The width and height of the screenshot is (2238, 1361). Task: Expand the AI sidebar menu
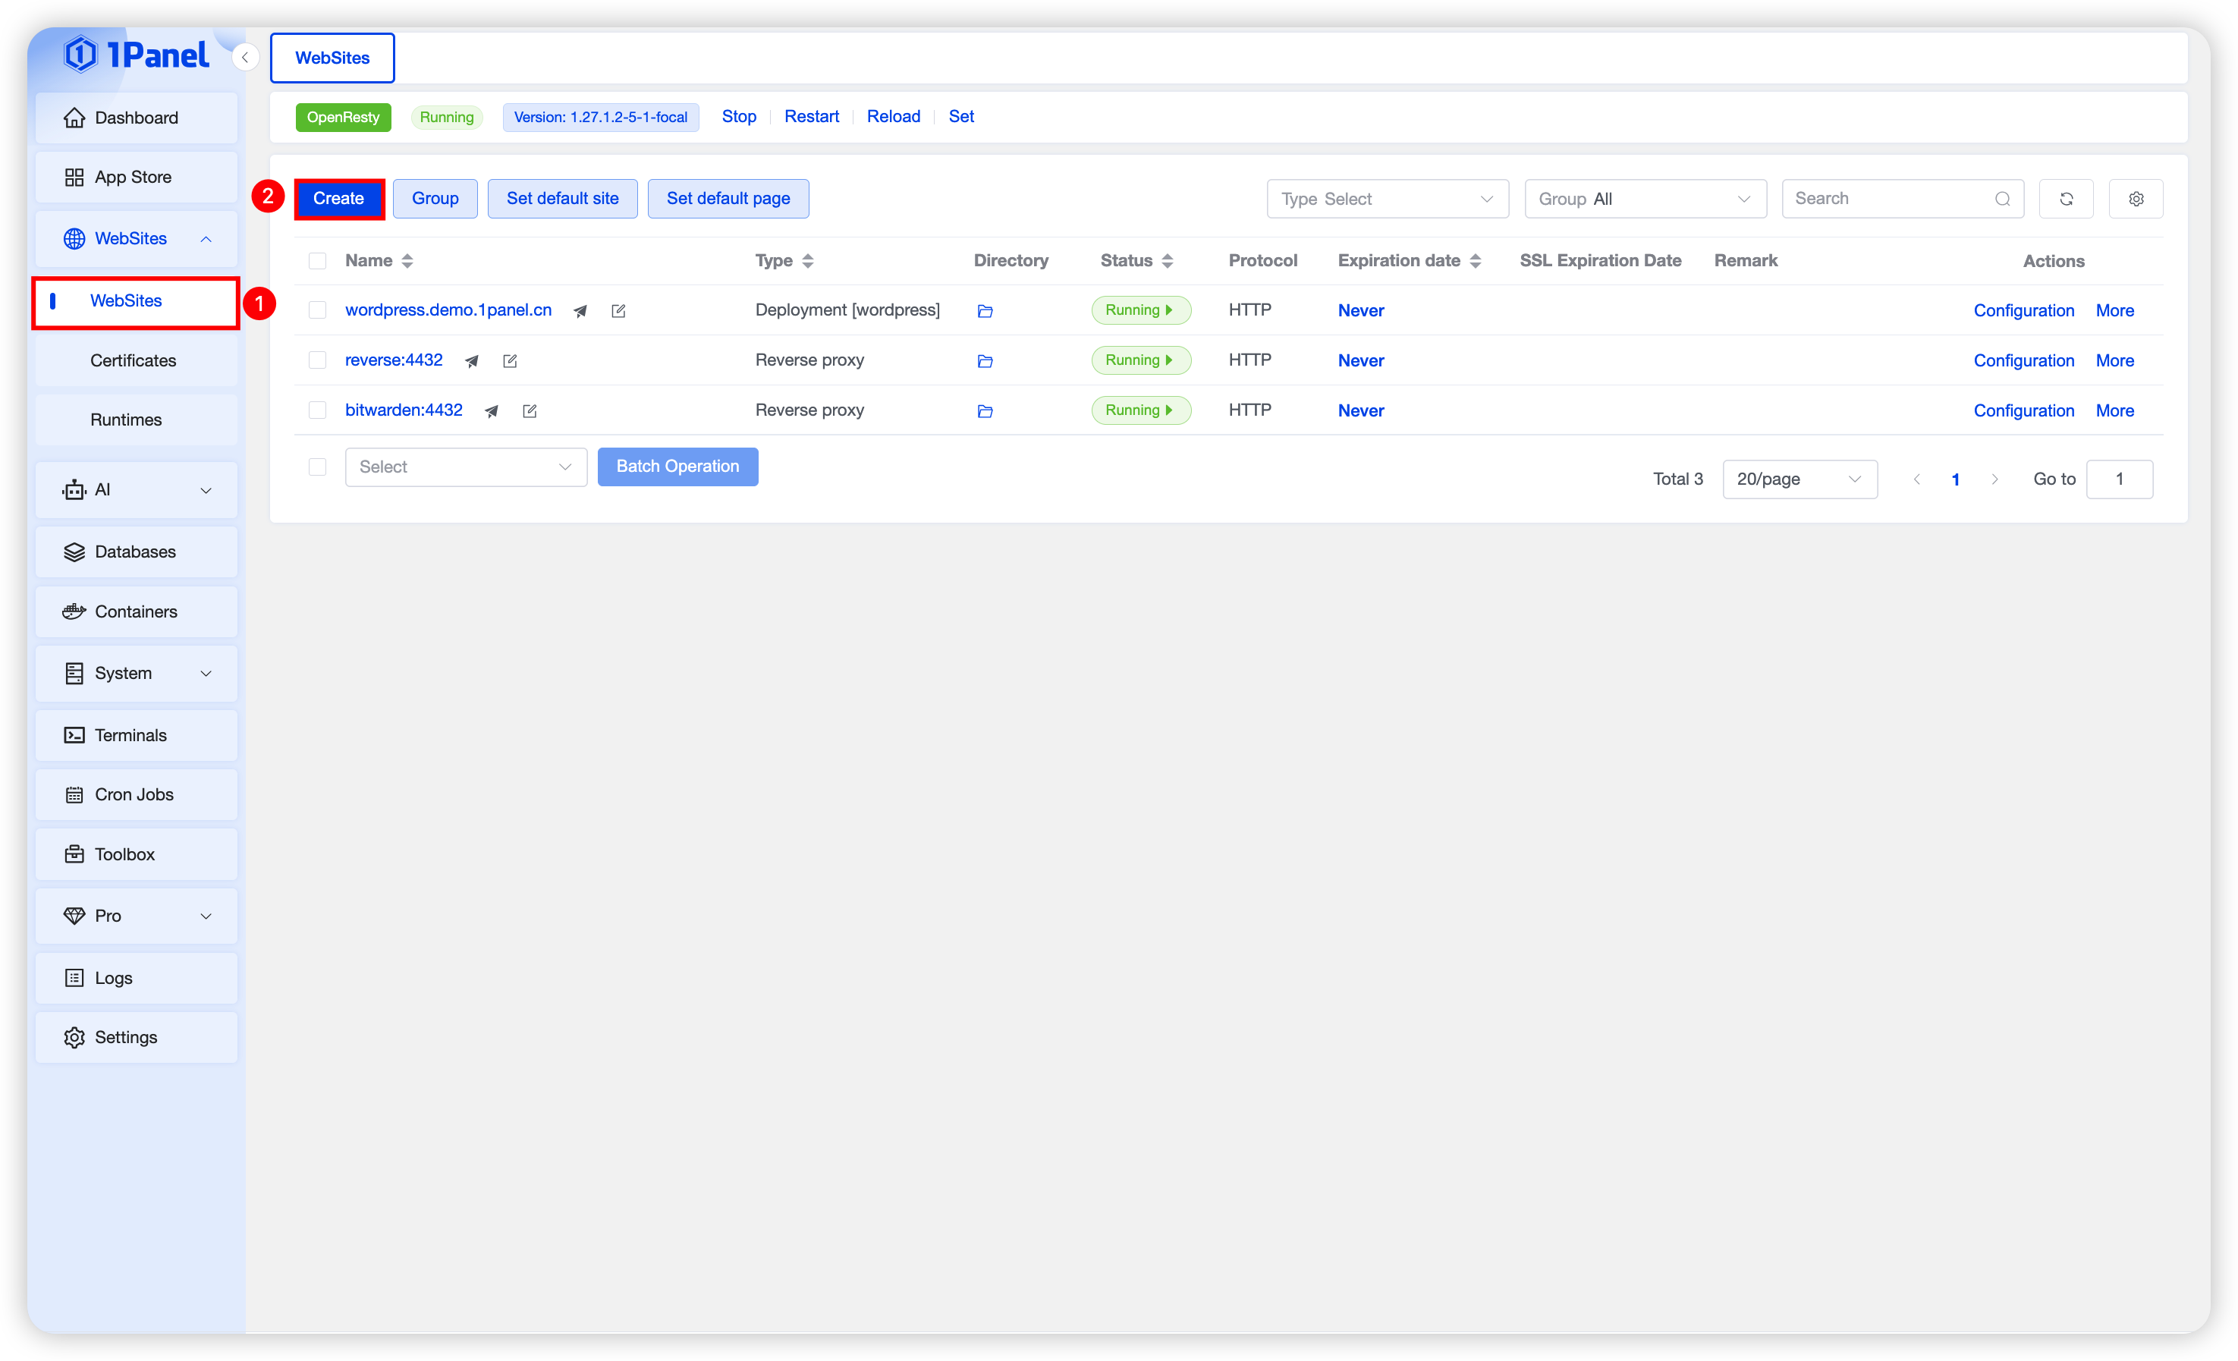(137, 490)
